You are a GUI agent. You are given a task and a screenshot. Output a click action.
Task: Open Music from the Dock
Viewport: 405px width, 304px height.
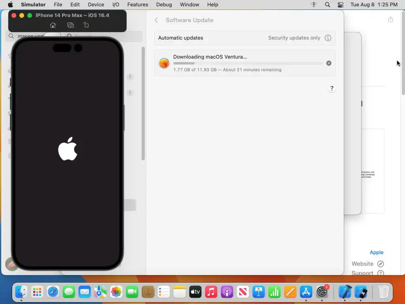pos(211,292)
